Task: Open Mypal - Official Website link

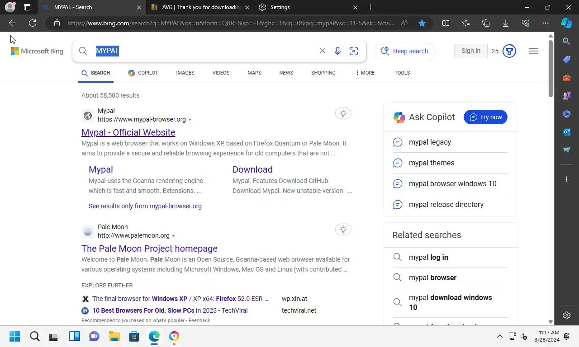Action: [128, 132]
